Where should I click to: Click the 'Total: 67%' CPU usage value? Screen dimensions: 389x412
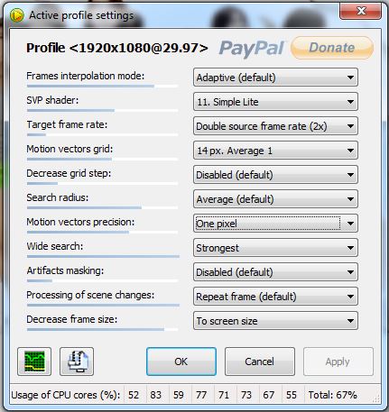point(332,395)
